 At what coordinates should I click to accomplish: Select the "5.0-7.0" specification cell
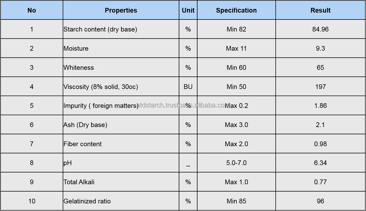point(236,163)
